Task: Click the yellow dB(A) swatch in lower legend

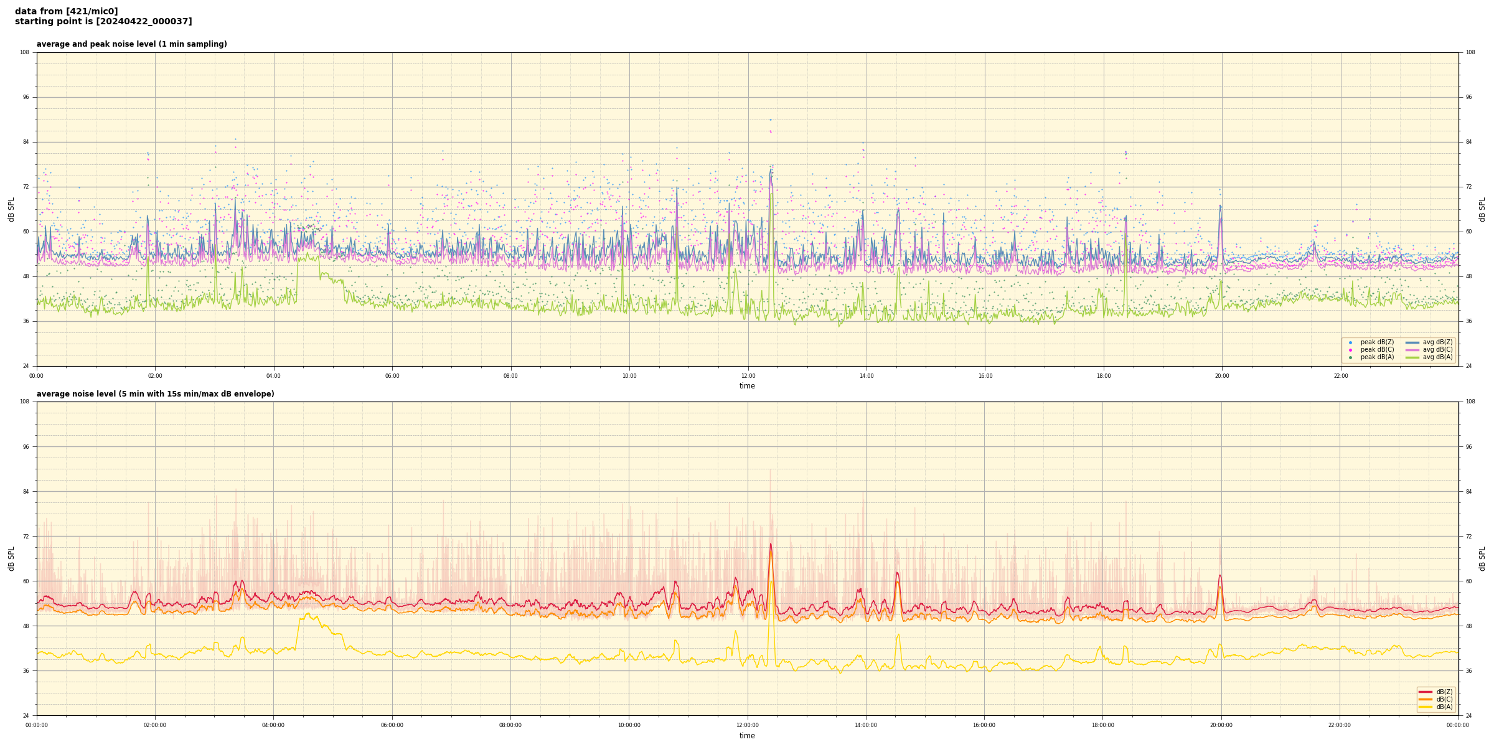Action: [x=1425, y=707]
